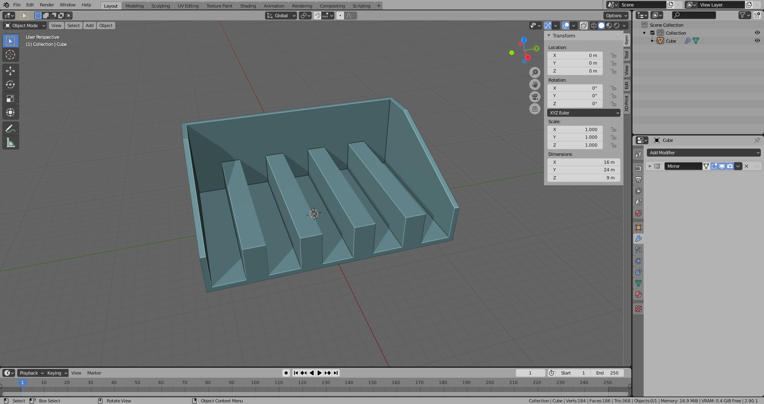Activate the Scale tool
Viewport: 764px width, 404px height.
tap(10, 99)
